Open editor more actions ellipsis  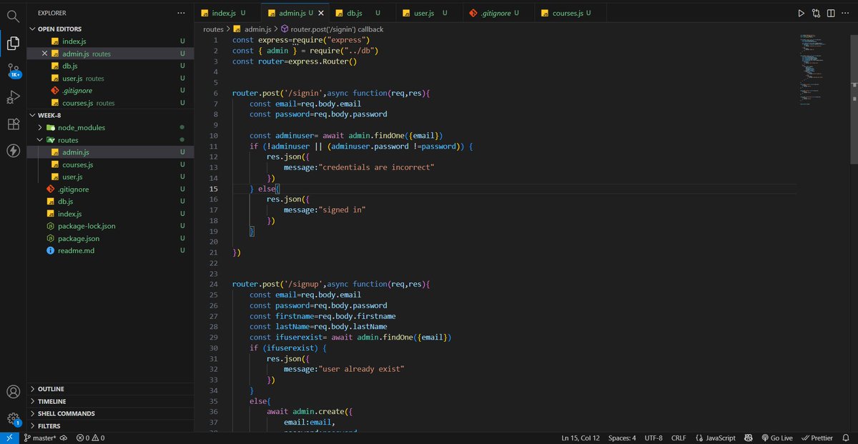(x=846, y=13)
